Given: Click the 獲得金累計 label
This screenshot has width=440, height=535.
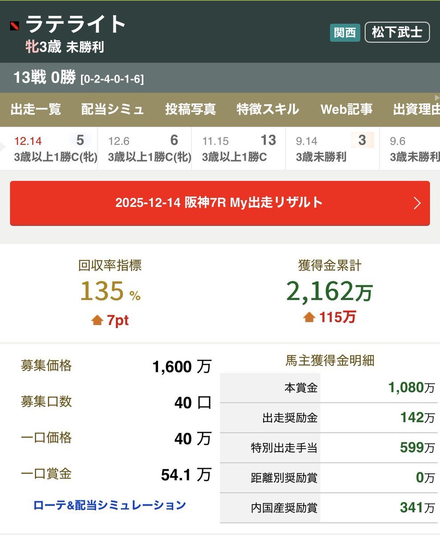Looking at the screenshot, I should [x=330, y=266].
